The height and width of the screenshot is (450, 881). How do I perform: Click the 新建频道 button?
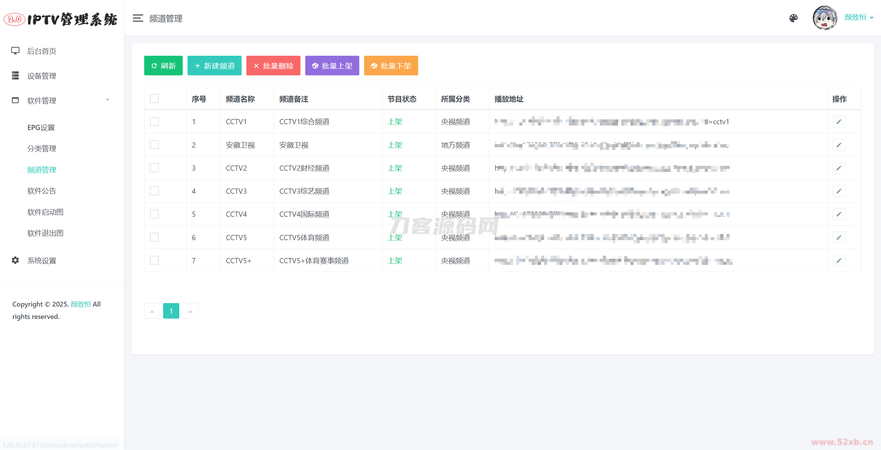point(214,66)
